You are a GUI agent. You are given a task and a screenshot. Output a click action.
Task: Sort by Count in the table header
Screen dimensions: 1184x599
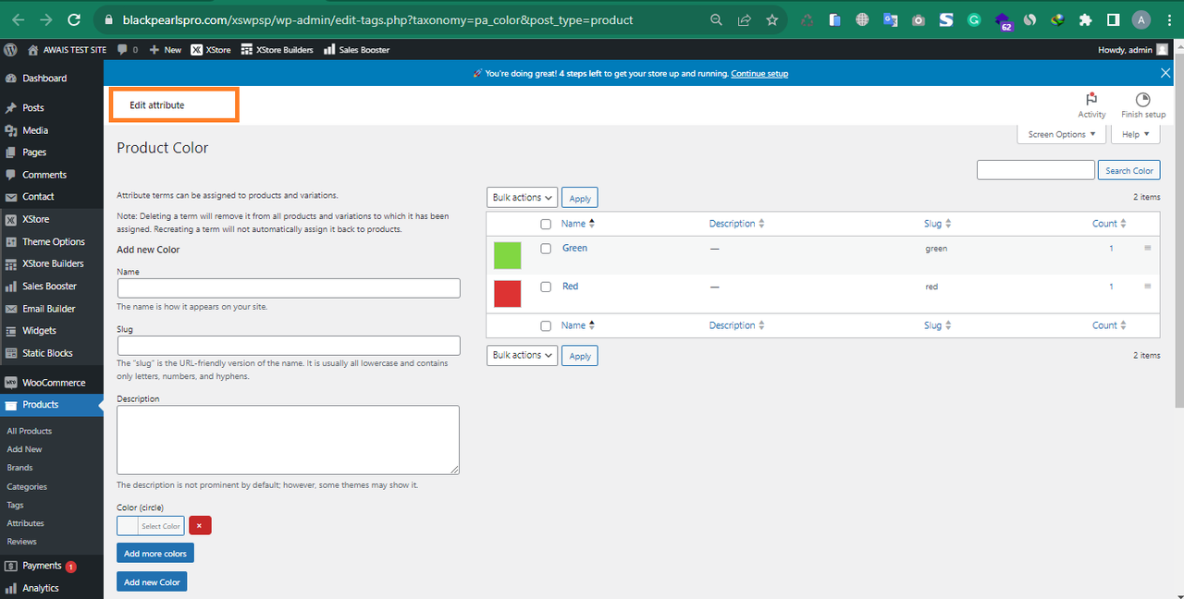pyautogui.click(x=1110, y=224)
